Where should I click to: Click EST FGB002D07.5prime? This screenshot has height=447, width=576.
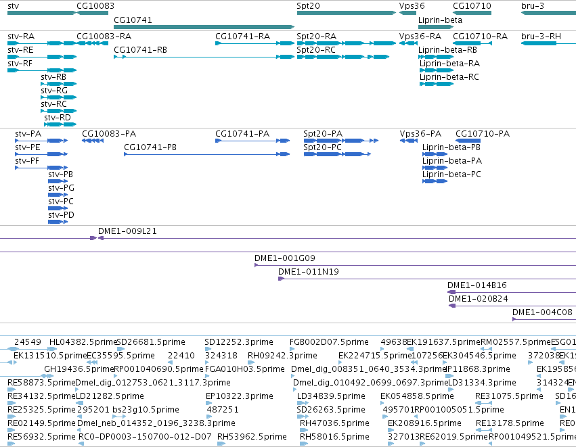coord(292,349)
